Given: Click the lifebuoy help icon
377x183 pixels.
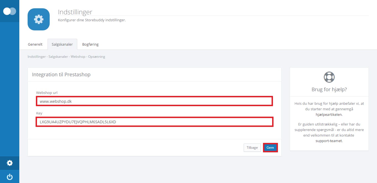Looking at the screenshot, I should point(329,77).
